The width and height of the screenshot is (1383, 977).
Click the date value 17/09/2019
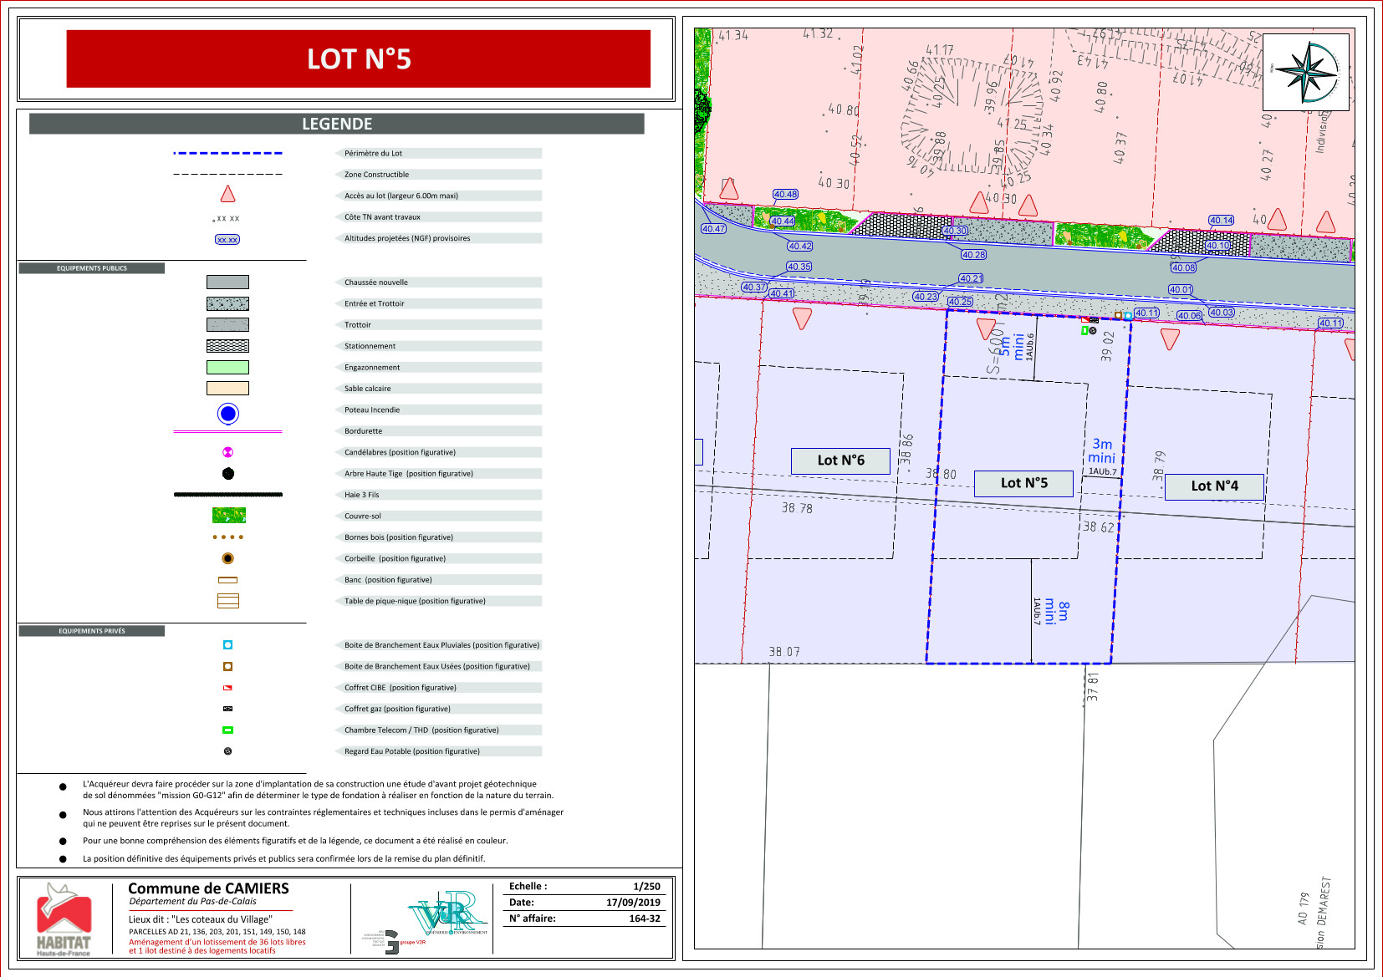coord(633,903)
